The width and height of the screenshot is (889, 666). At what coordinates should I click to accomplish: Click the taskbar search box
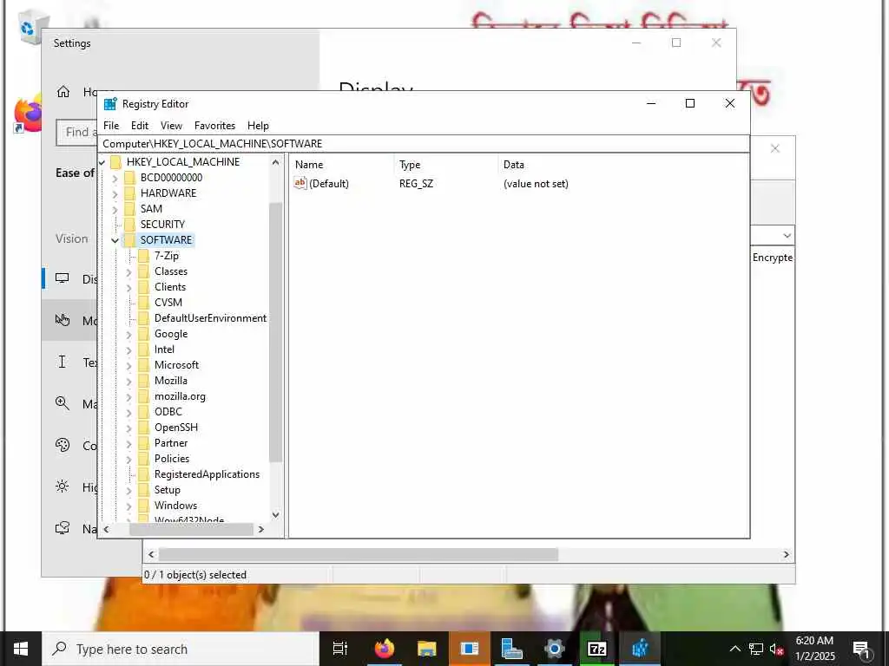coord(181,649)
